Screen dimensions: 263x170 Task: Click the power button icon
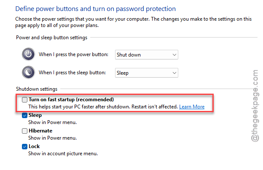[x=28, y=54]
